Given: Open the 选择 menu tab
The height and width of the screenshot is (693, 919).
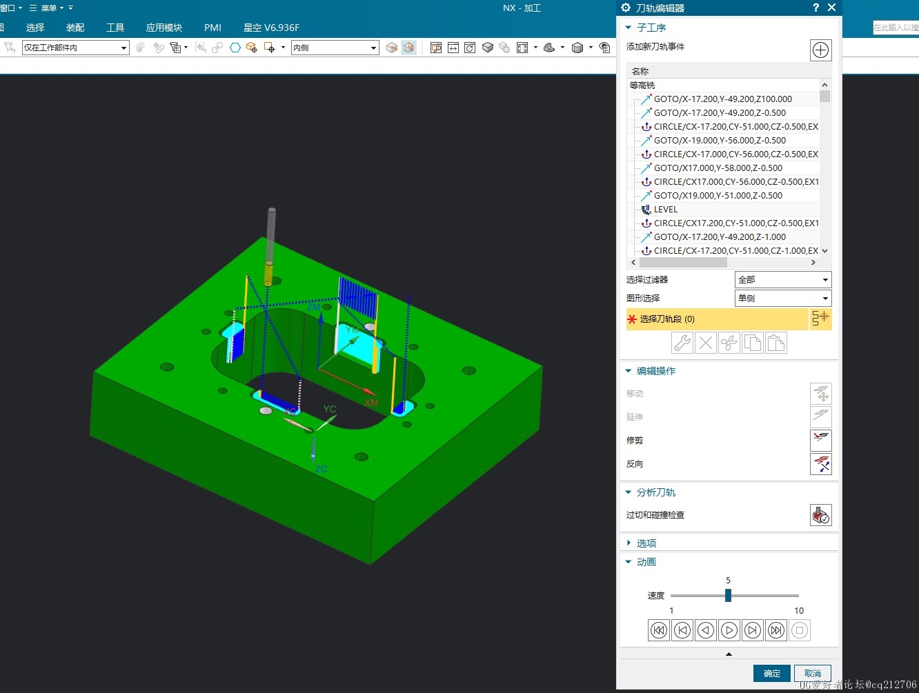Looking at the screenshot, I should click(x=35, y=28).
